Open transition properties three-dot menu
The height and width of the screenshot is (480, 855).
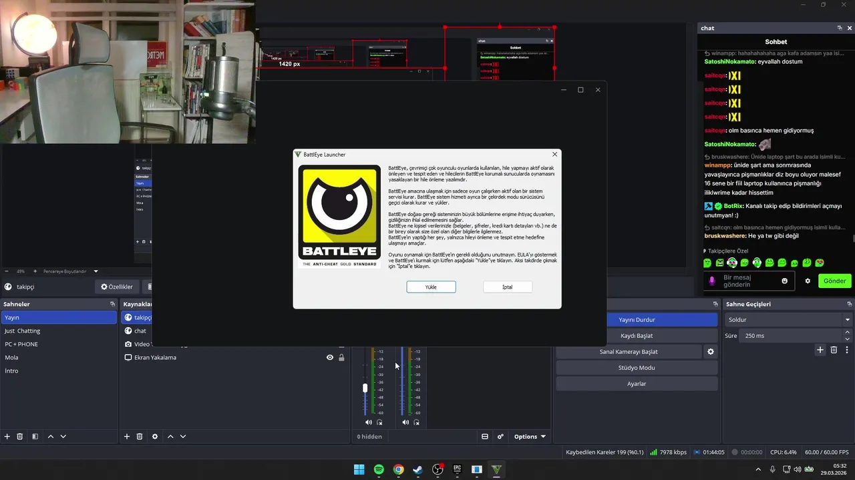coord(847,350)
